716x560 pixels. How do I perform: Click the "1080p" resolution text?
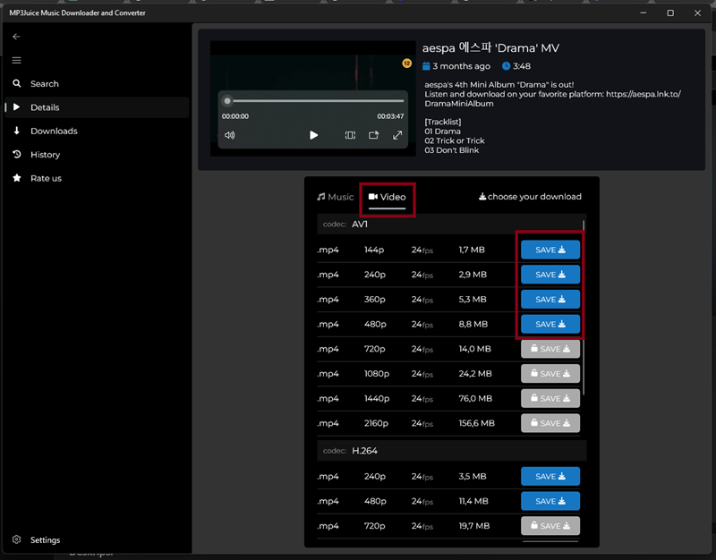tap(377, 374)
